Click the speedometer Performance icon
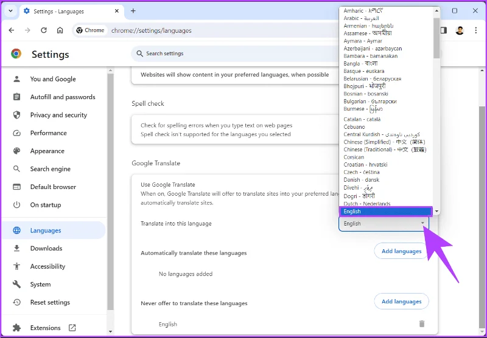Screen dimensions: 487x338 pyautogui.click(x=17, y=133)
